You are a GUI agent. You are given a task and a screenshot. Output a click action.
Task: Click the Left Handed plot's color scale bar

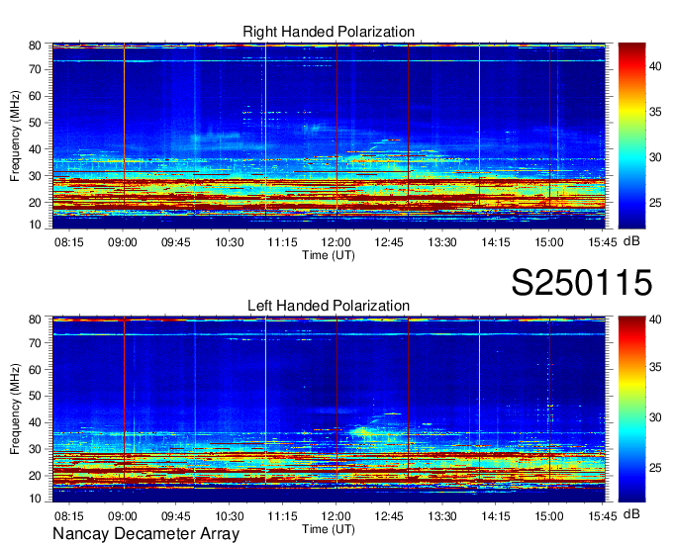tap(631, 409)
